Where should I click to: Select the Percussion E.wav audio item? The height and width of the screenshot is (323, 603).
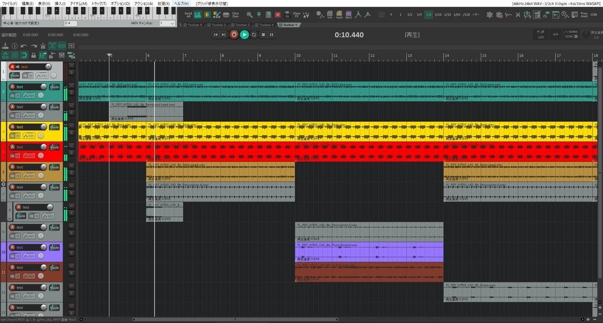point(369,232)
